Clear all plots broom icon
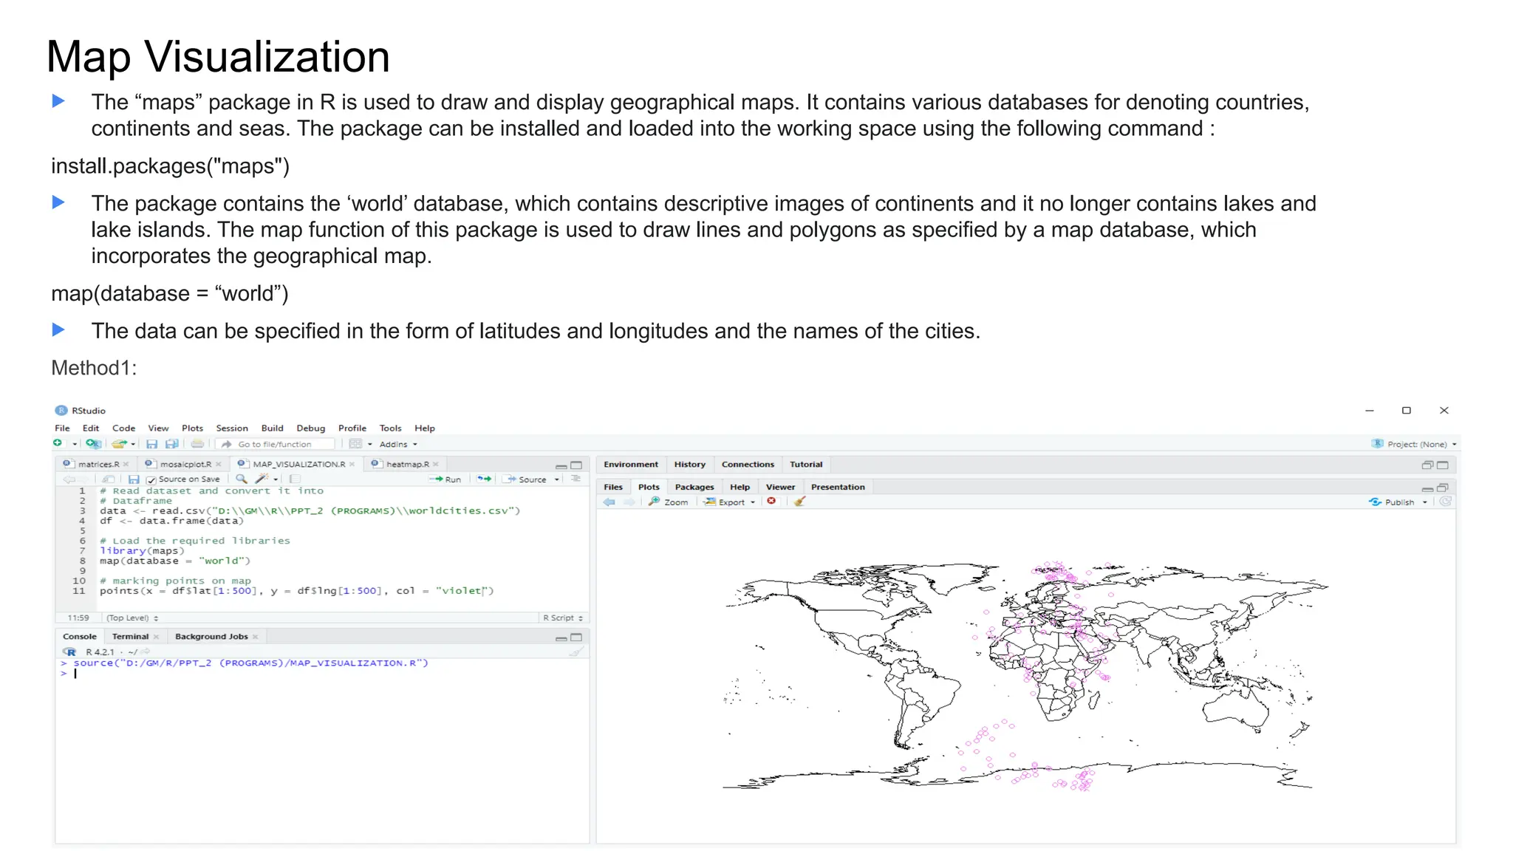The image size is (1513, 851). pos(799,502)
